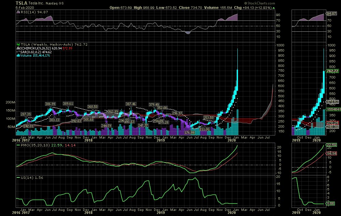The height and width of the screenshot is (216, 341).
Task: Click the 244.59 price low label
Action: pyautogui.click(x=106, y=126)
